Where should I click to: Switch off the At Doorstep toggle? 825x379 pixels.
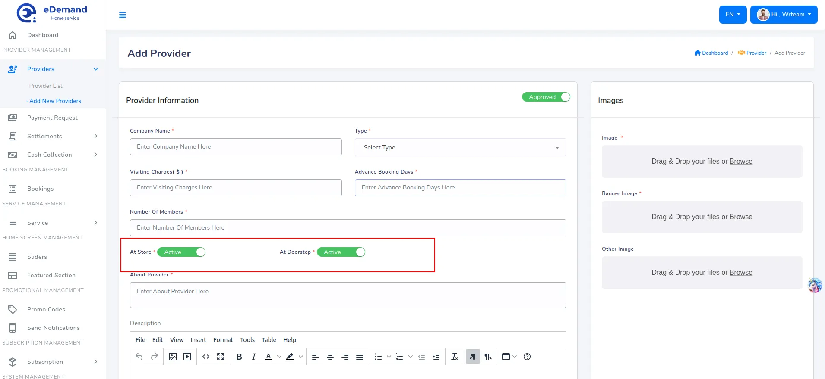tap(341, 252)
